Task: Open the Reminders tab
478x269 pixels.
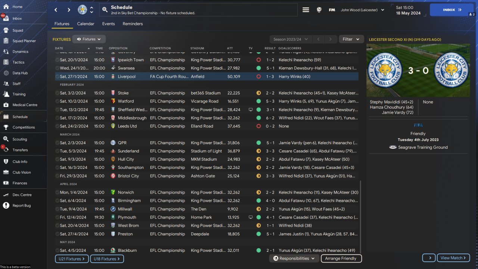Action: coord(133,24)
